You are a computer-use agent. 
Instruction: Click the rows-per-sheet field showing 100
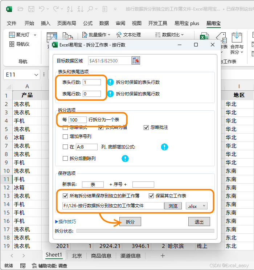tap(78, 120)
